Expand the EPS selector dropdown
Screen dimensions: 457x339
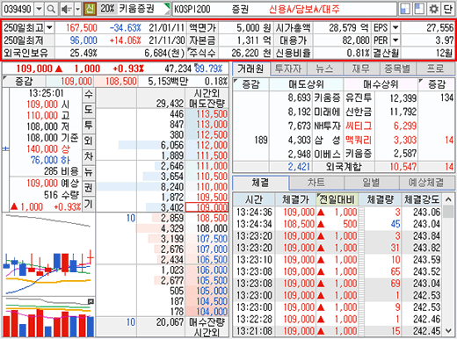click(395, 28)
